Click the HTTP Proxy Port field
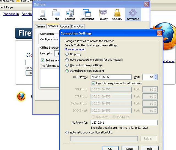 pyautogui.click(x=148, y=77)
